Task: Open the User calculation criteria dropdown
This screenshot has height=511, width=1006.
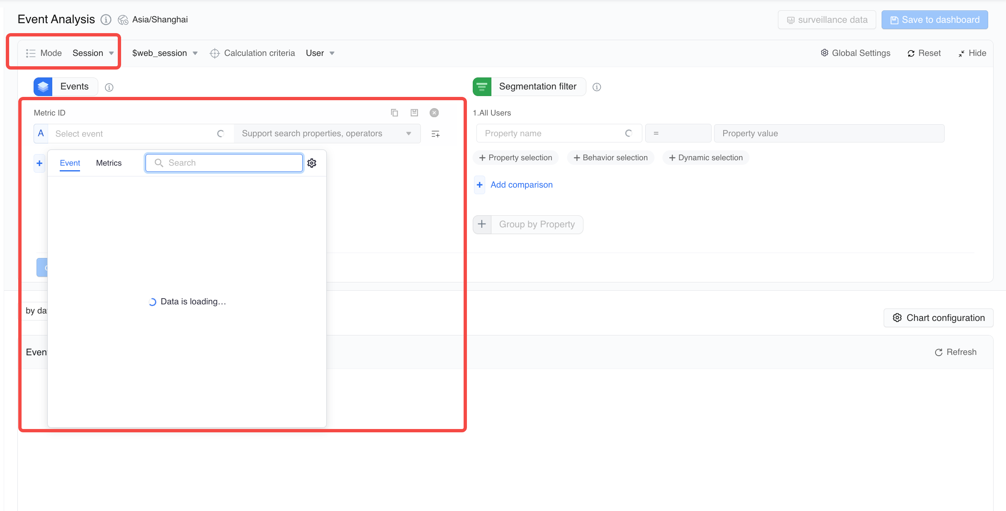Action: 320,53
